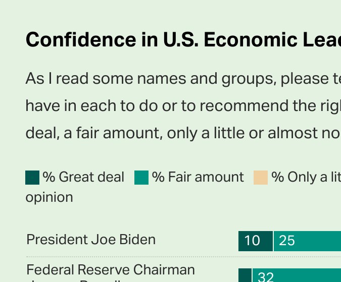Click the beige Only a little legend swatch

(261, 178)
